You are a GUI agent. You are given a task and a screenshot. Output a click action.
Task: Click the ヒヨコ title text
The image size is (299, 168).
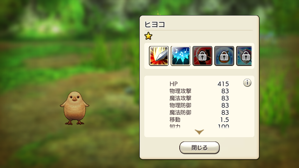tap(155, 24)
